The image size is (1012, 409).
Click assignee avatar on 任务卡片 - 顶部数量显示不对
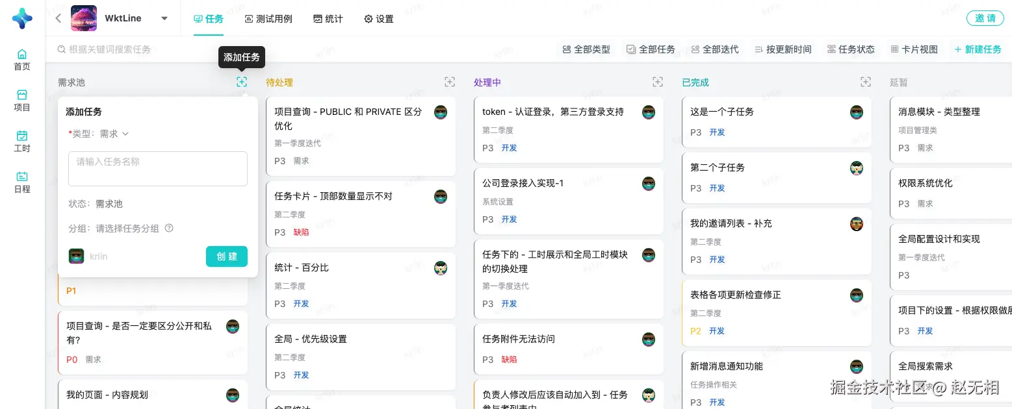pos(441,196)
